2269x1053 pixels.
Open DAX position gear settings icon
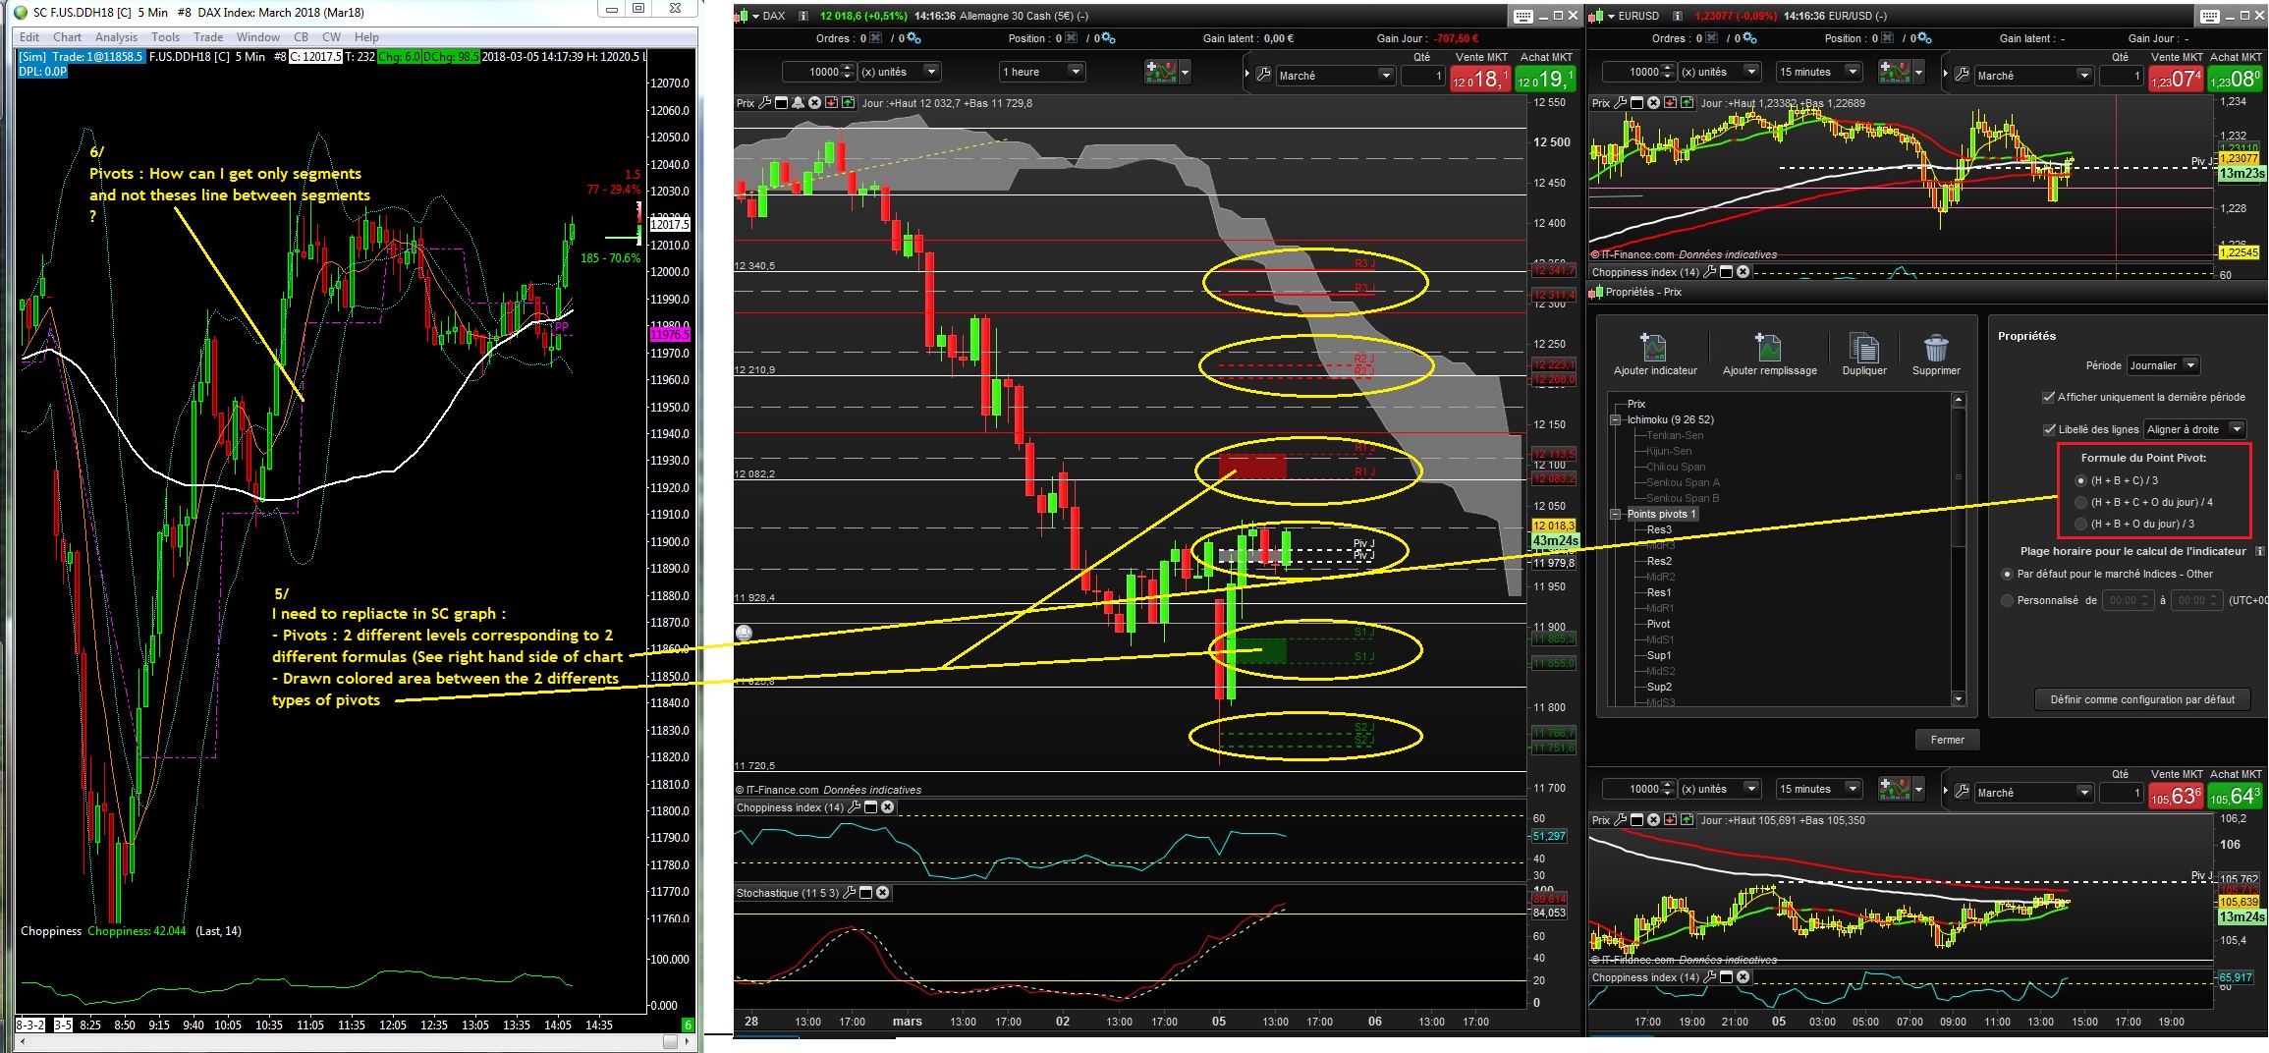click(x=1109, y=38)
